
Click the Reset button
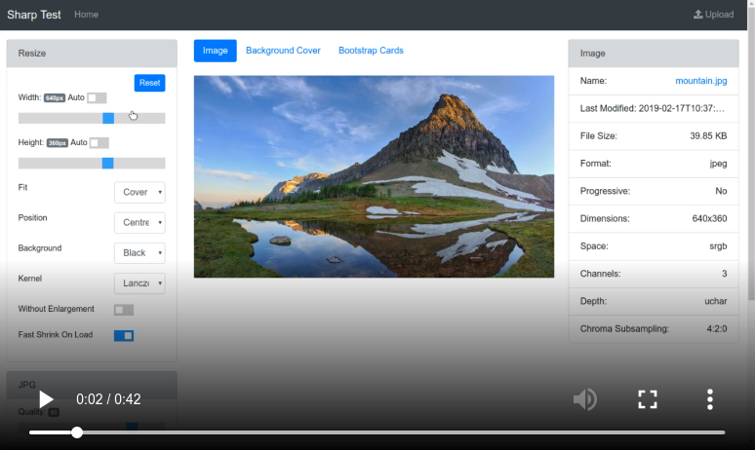pyautogui.click(x=150, y=83)
